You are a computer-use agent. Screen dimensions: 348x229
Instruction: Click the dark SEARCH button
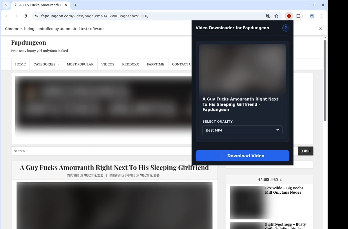[305, 151]
